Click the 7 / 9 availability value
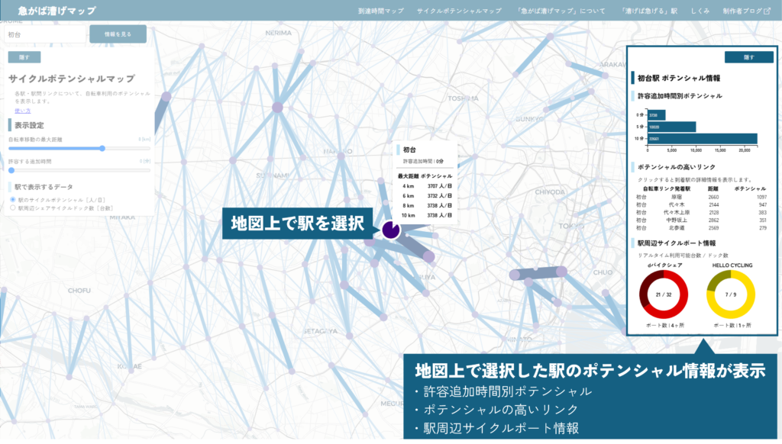782x444 pixels. click(731, 294)
